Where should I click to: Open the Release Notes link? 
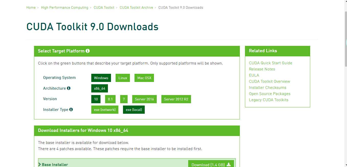click(x=262, y=69)
